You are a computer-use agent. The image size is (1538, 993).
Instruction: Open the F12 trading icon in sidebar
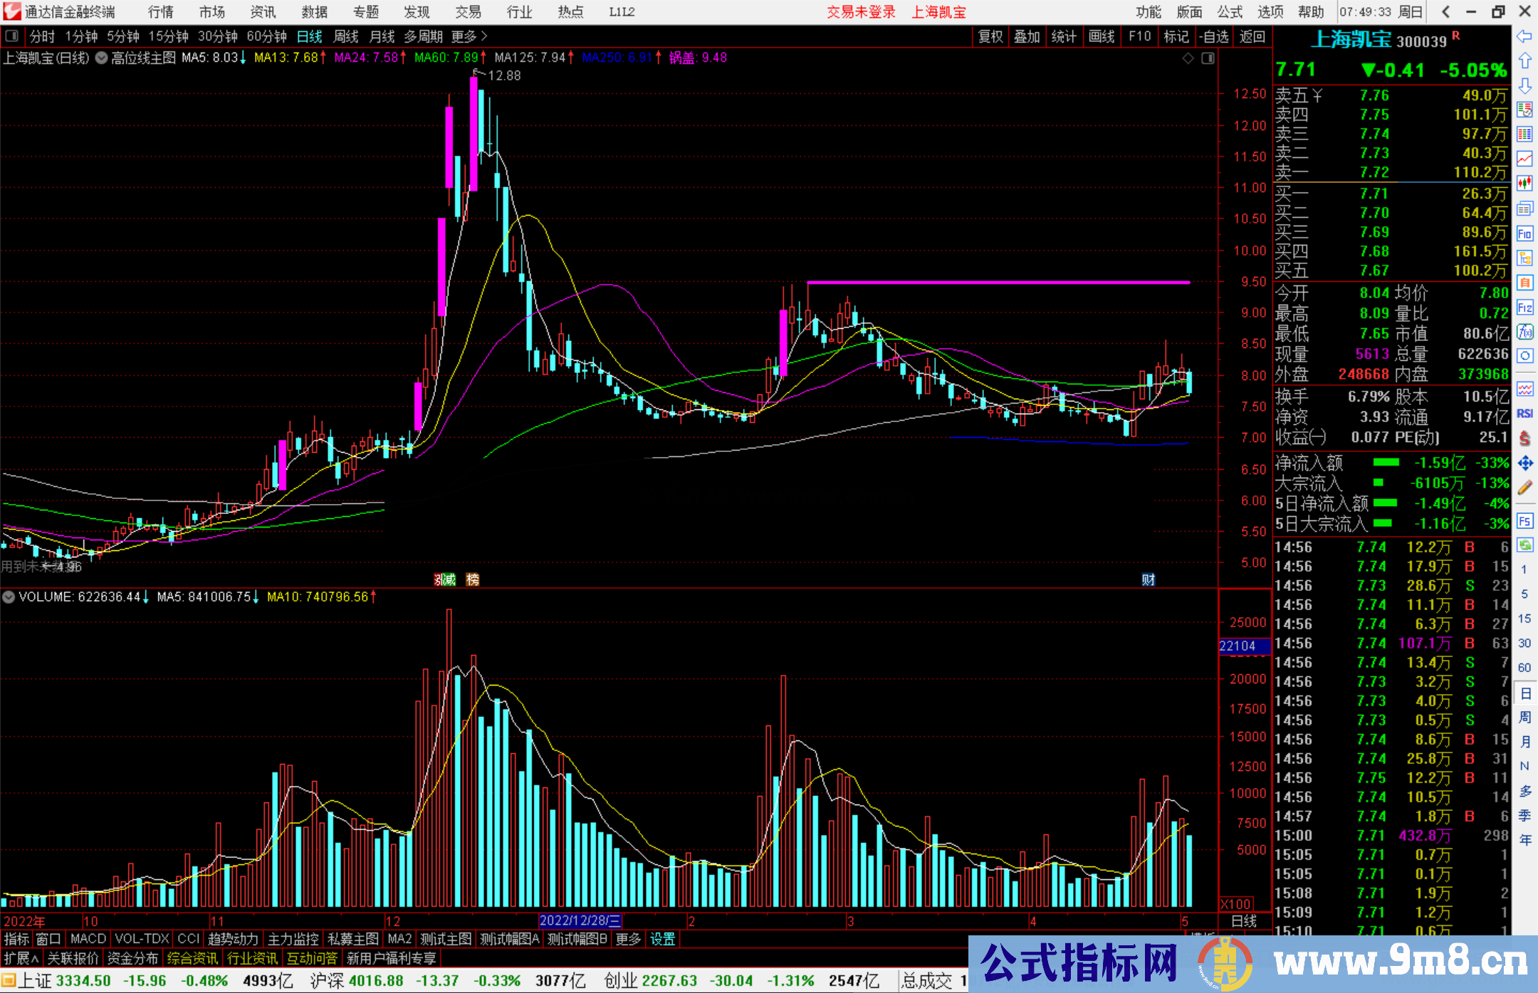tap(1524, 308)
